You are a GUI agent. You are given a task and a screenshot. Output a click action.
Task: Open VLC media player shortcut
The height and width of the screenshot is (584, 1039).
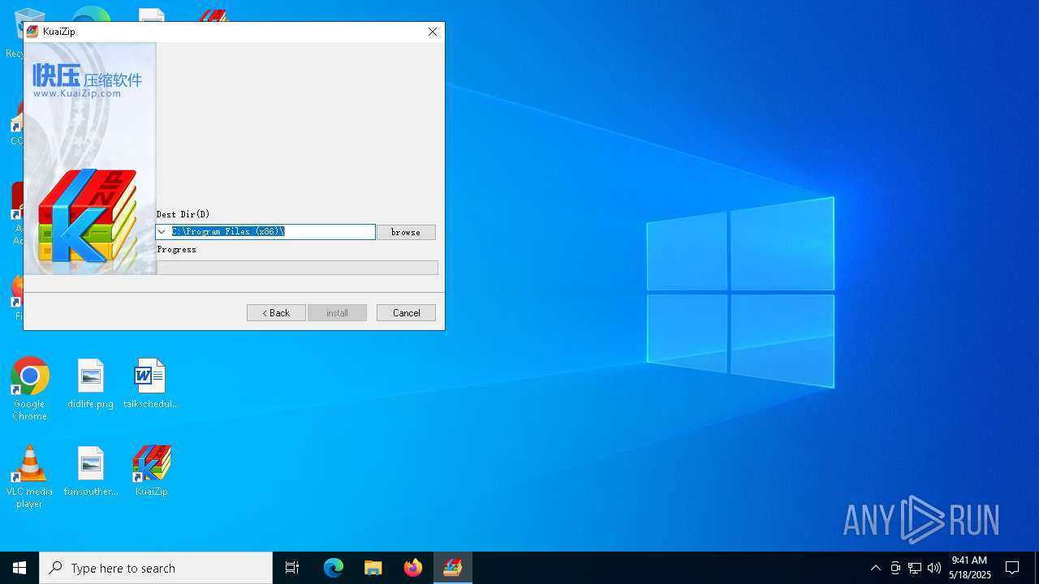point(29,477)
